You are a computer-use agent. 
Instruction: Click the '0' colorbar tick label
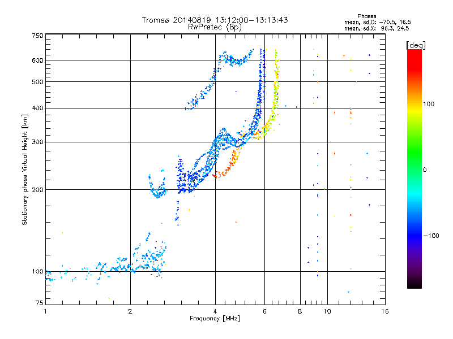(425, 170)
